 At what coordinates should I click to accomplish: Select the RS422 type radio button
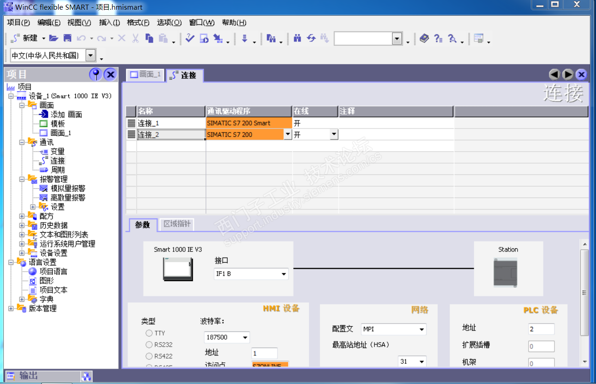click(x=149, y=356)
